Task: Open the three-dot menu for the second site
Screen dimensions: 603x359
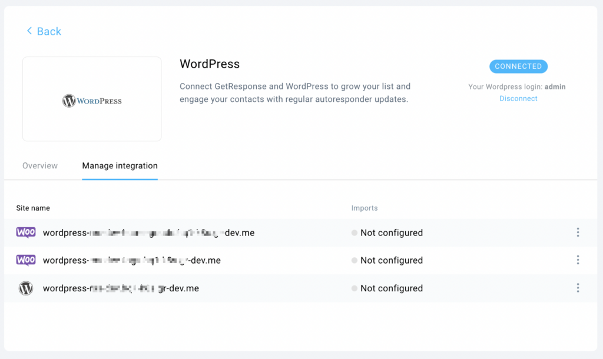Action: click(x=578, y=260)
